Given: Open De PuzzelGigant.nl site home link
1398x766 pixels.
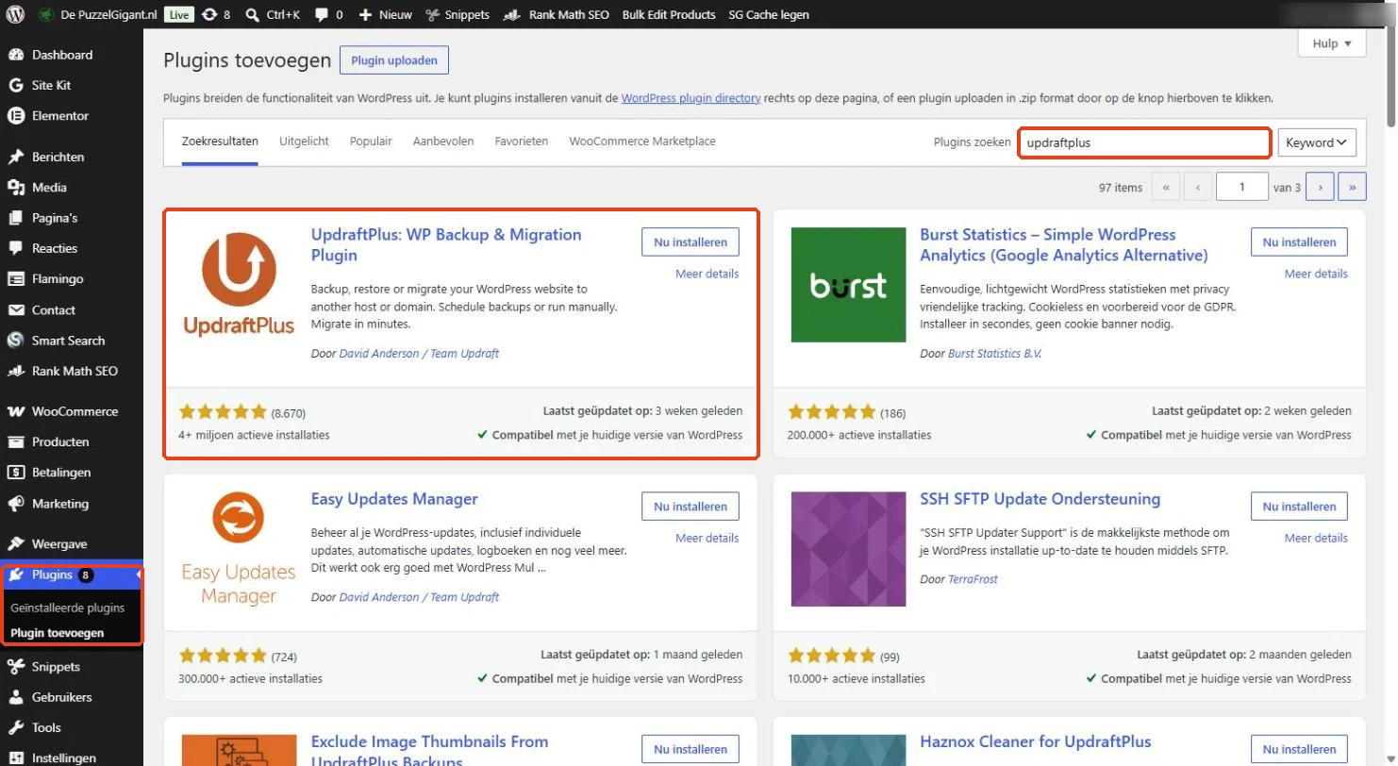Looking at the screenshot, I should [x=99, y=14].
